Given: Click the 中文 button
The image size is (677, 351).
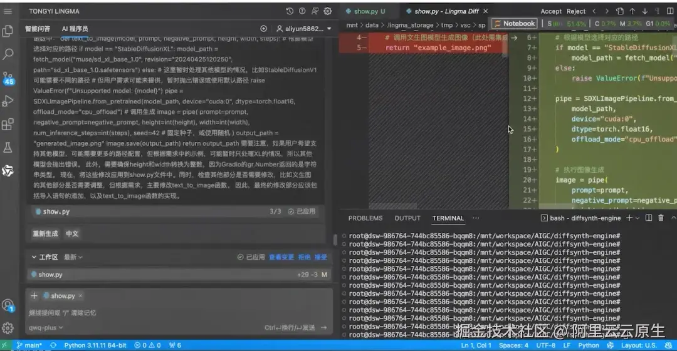Looking at the screenshot, I should (x=72, y=234).
